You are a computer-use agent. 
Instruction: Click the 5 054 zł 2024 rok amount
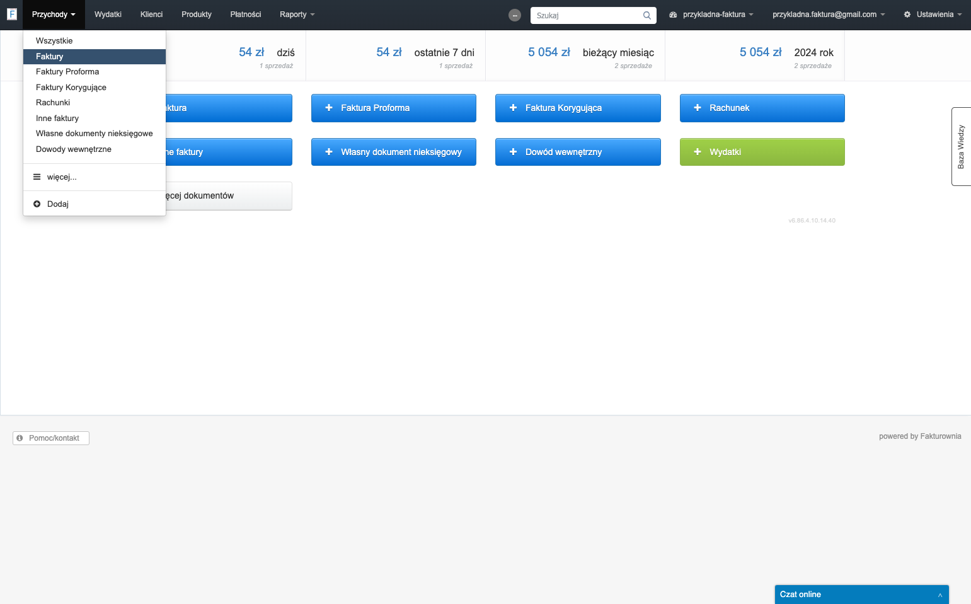coord(761,52)
